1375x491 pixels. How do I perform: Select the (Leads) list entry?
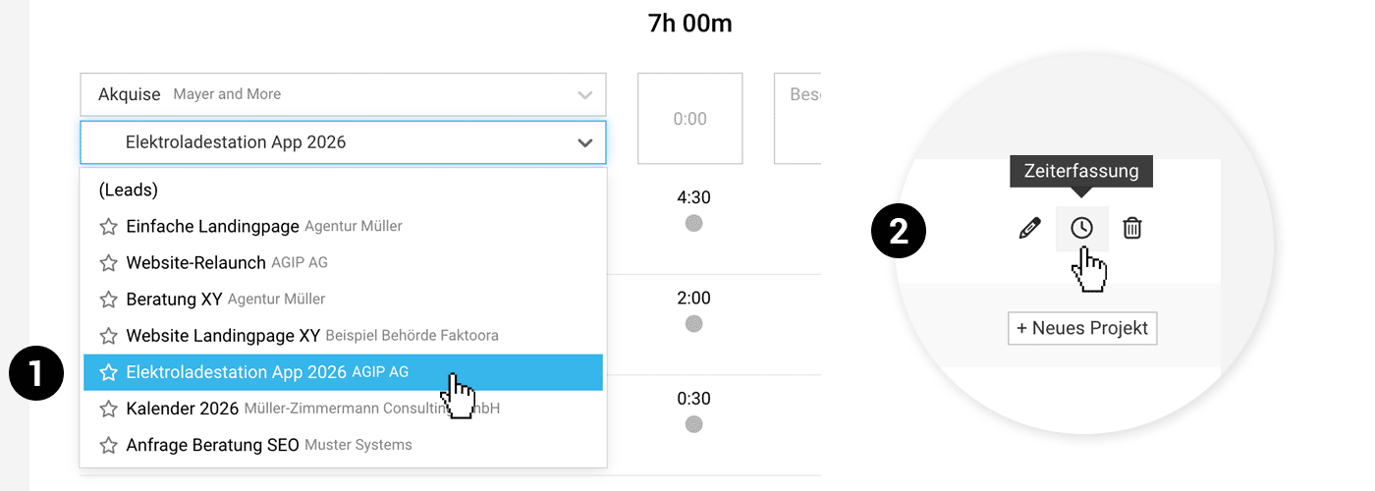coord(129,191)
